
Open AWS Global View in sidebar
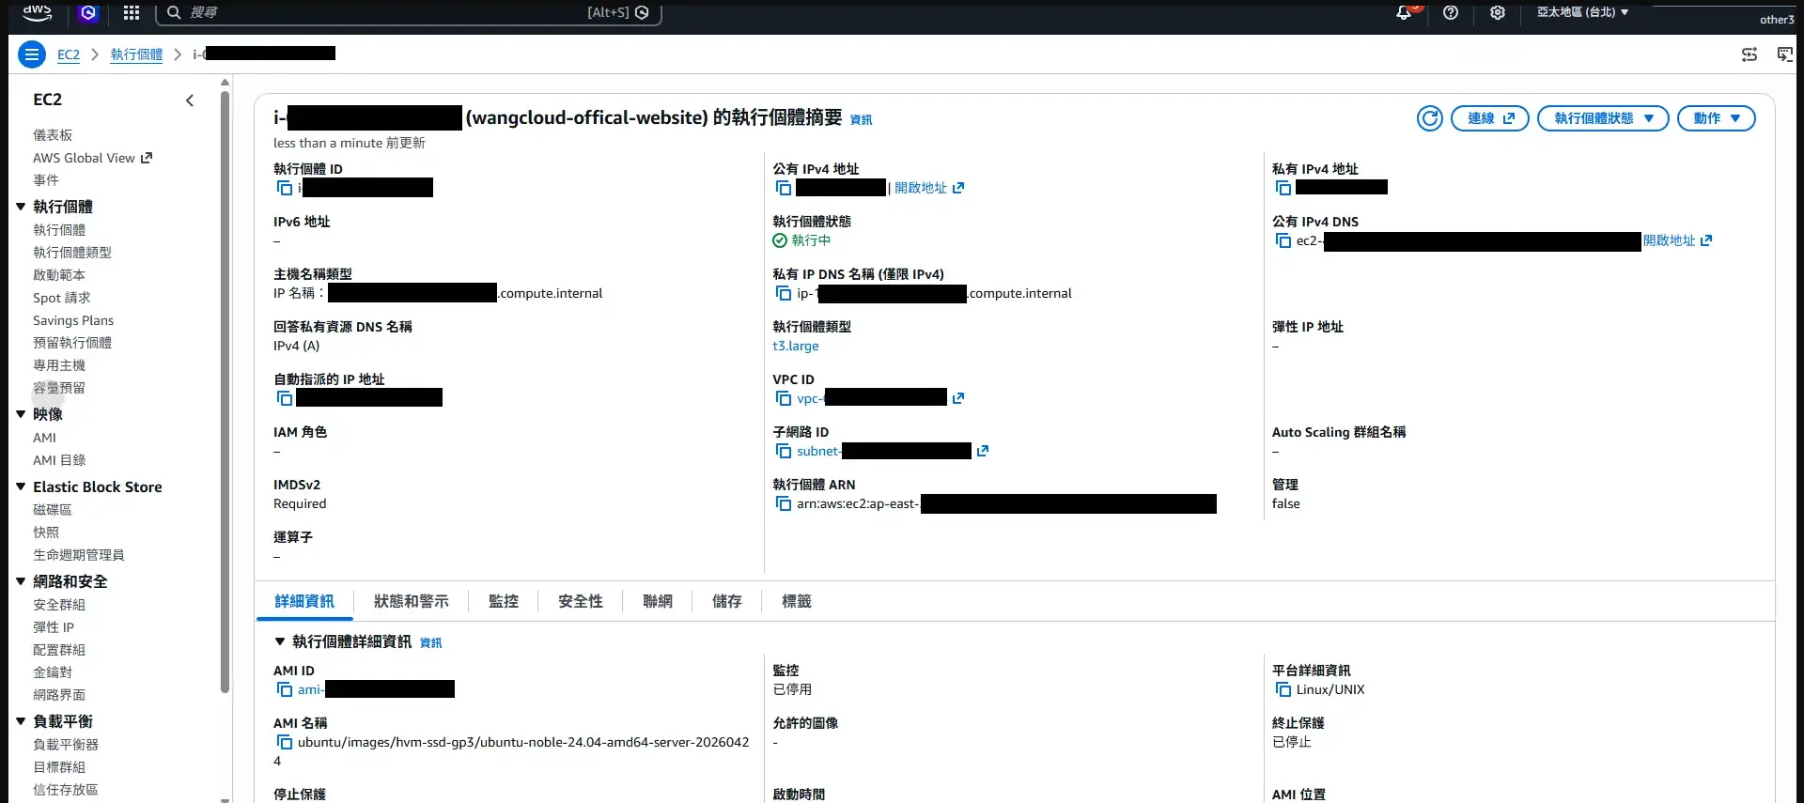[x=92, y=158]
